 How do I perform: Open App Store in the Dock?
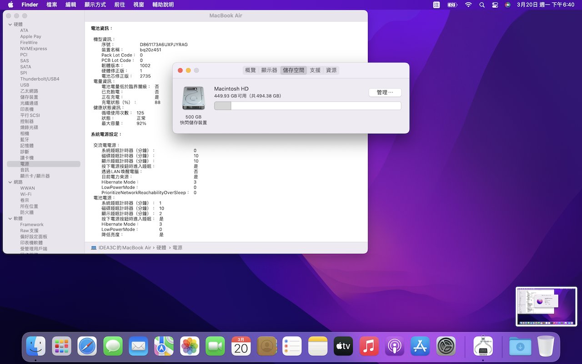pos(420,346)
